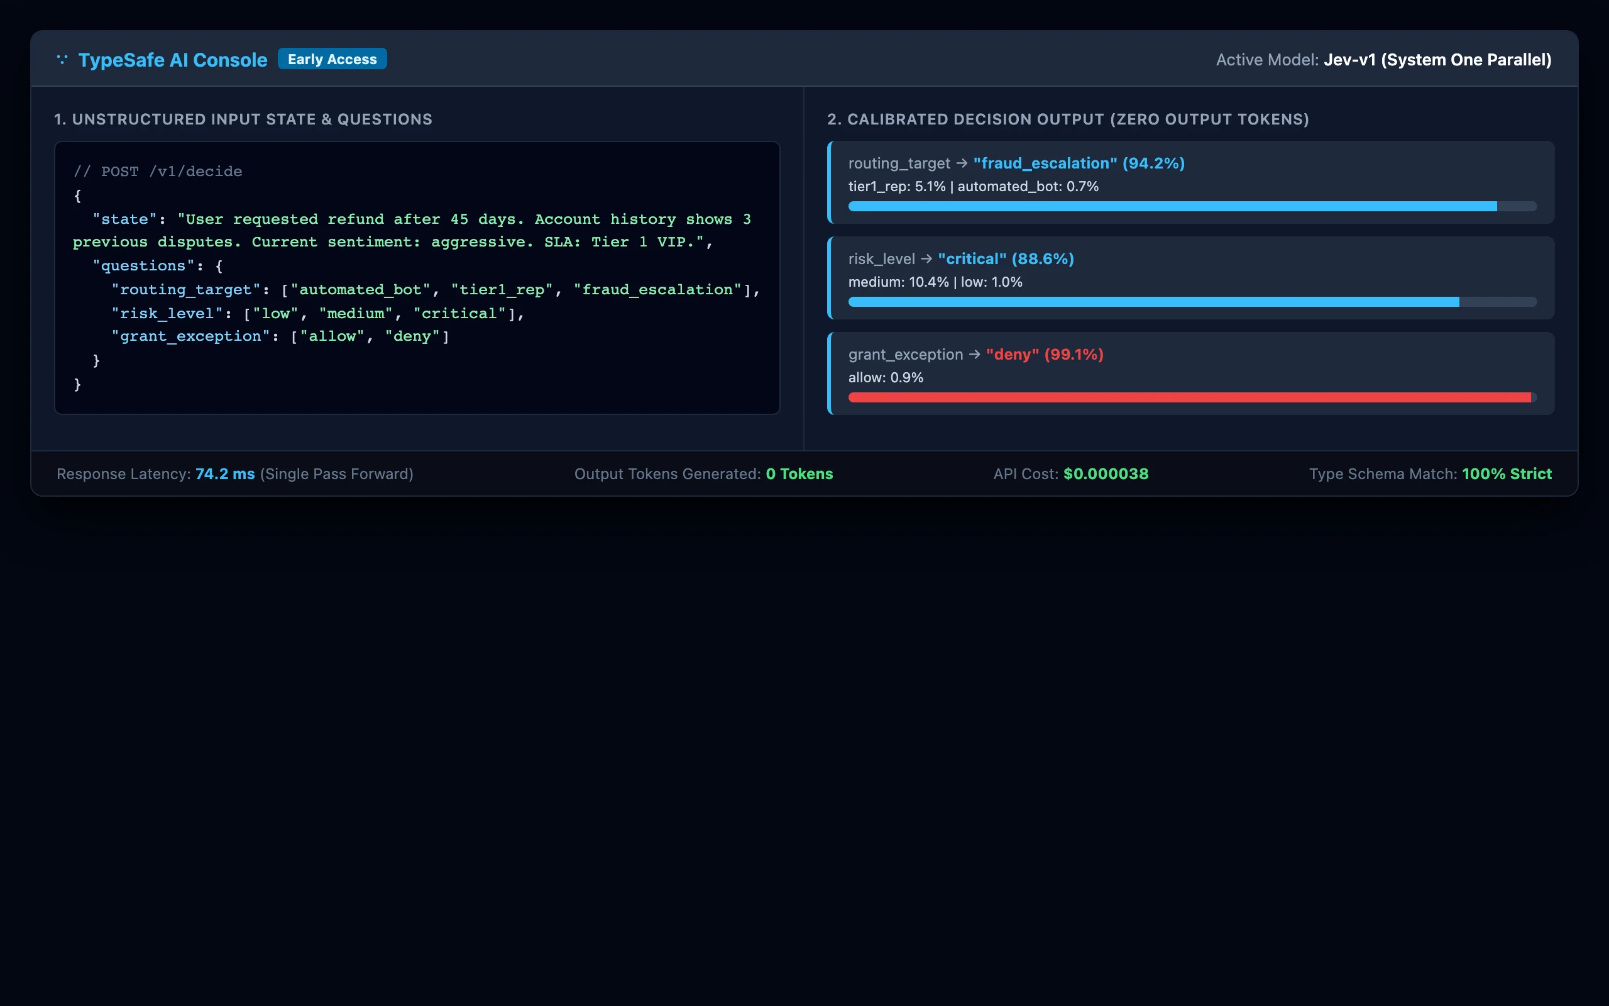Viewport: 1609px width, 1006px height.
Task: Select the "routing_target" options line in JSON
Action: 436,290
